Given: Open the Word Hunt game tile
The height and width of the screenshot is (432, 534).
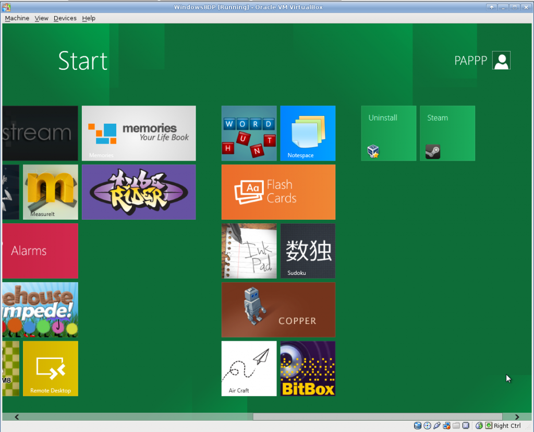Looking at the screenshot, I should click(x=249, y=133).
